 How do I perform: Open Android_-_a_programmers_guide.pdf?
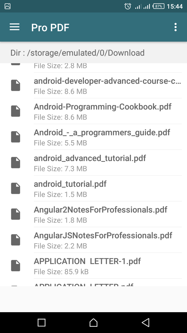coord(102,137)
